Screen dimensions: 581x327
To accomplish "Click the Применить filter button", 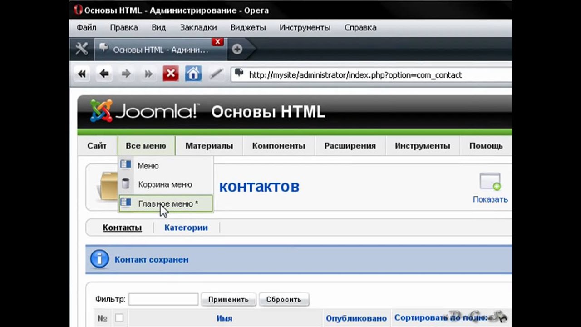I will tap(228, 299).
